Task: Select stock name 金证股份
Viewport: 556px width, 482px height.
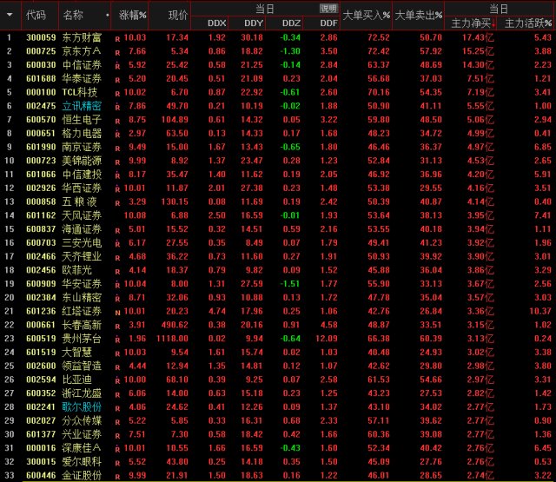Action: click(x=82, y=475)
